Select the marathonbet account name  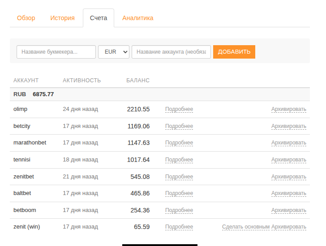tap(30, 143)
